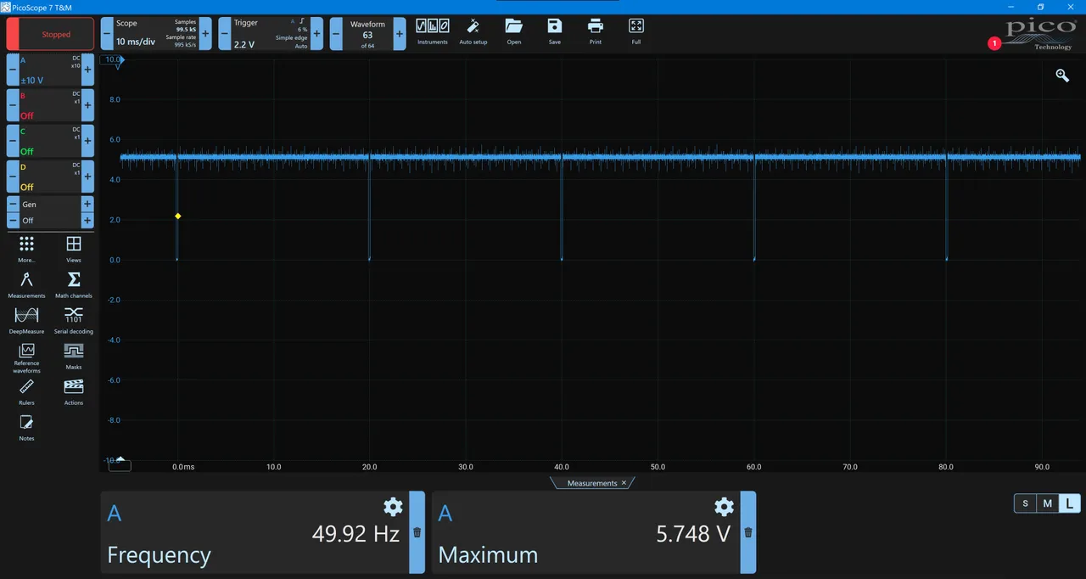The width and height of the screenshot is (1086, 579).
Task: Open the Masks tool
Action: point(74,355)
